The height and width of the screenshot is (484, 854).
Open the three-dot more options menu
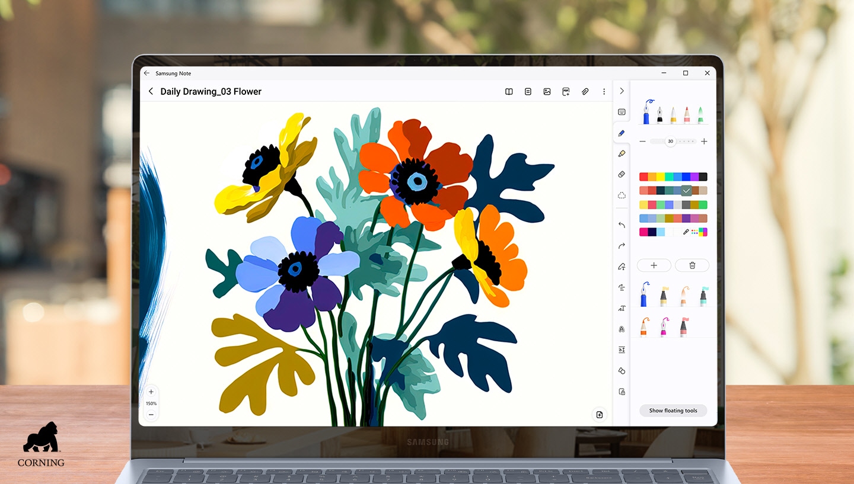point(604,92)
